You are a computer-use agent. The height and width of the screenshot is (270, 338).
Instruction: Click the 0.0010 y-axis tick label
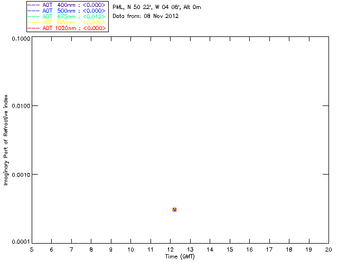click(x=20, y=174)
